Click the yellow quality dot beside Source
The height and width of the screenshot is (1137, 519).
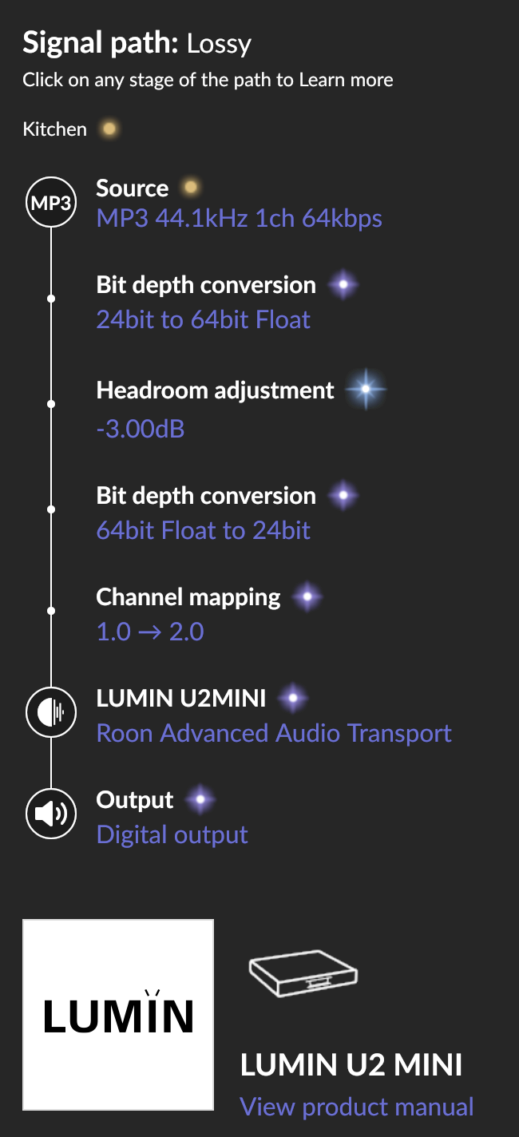click(x=190, y=188)
